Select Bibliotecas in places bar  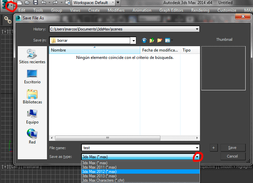tap(32, 97)
